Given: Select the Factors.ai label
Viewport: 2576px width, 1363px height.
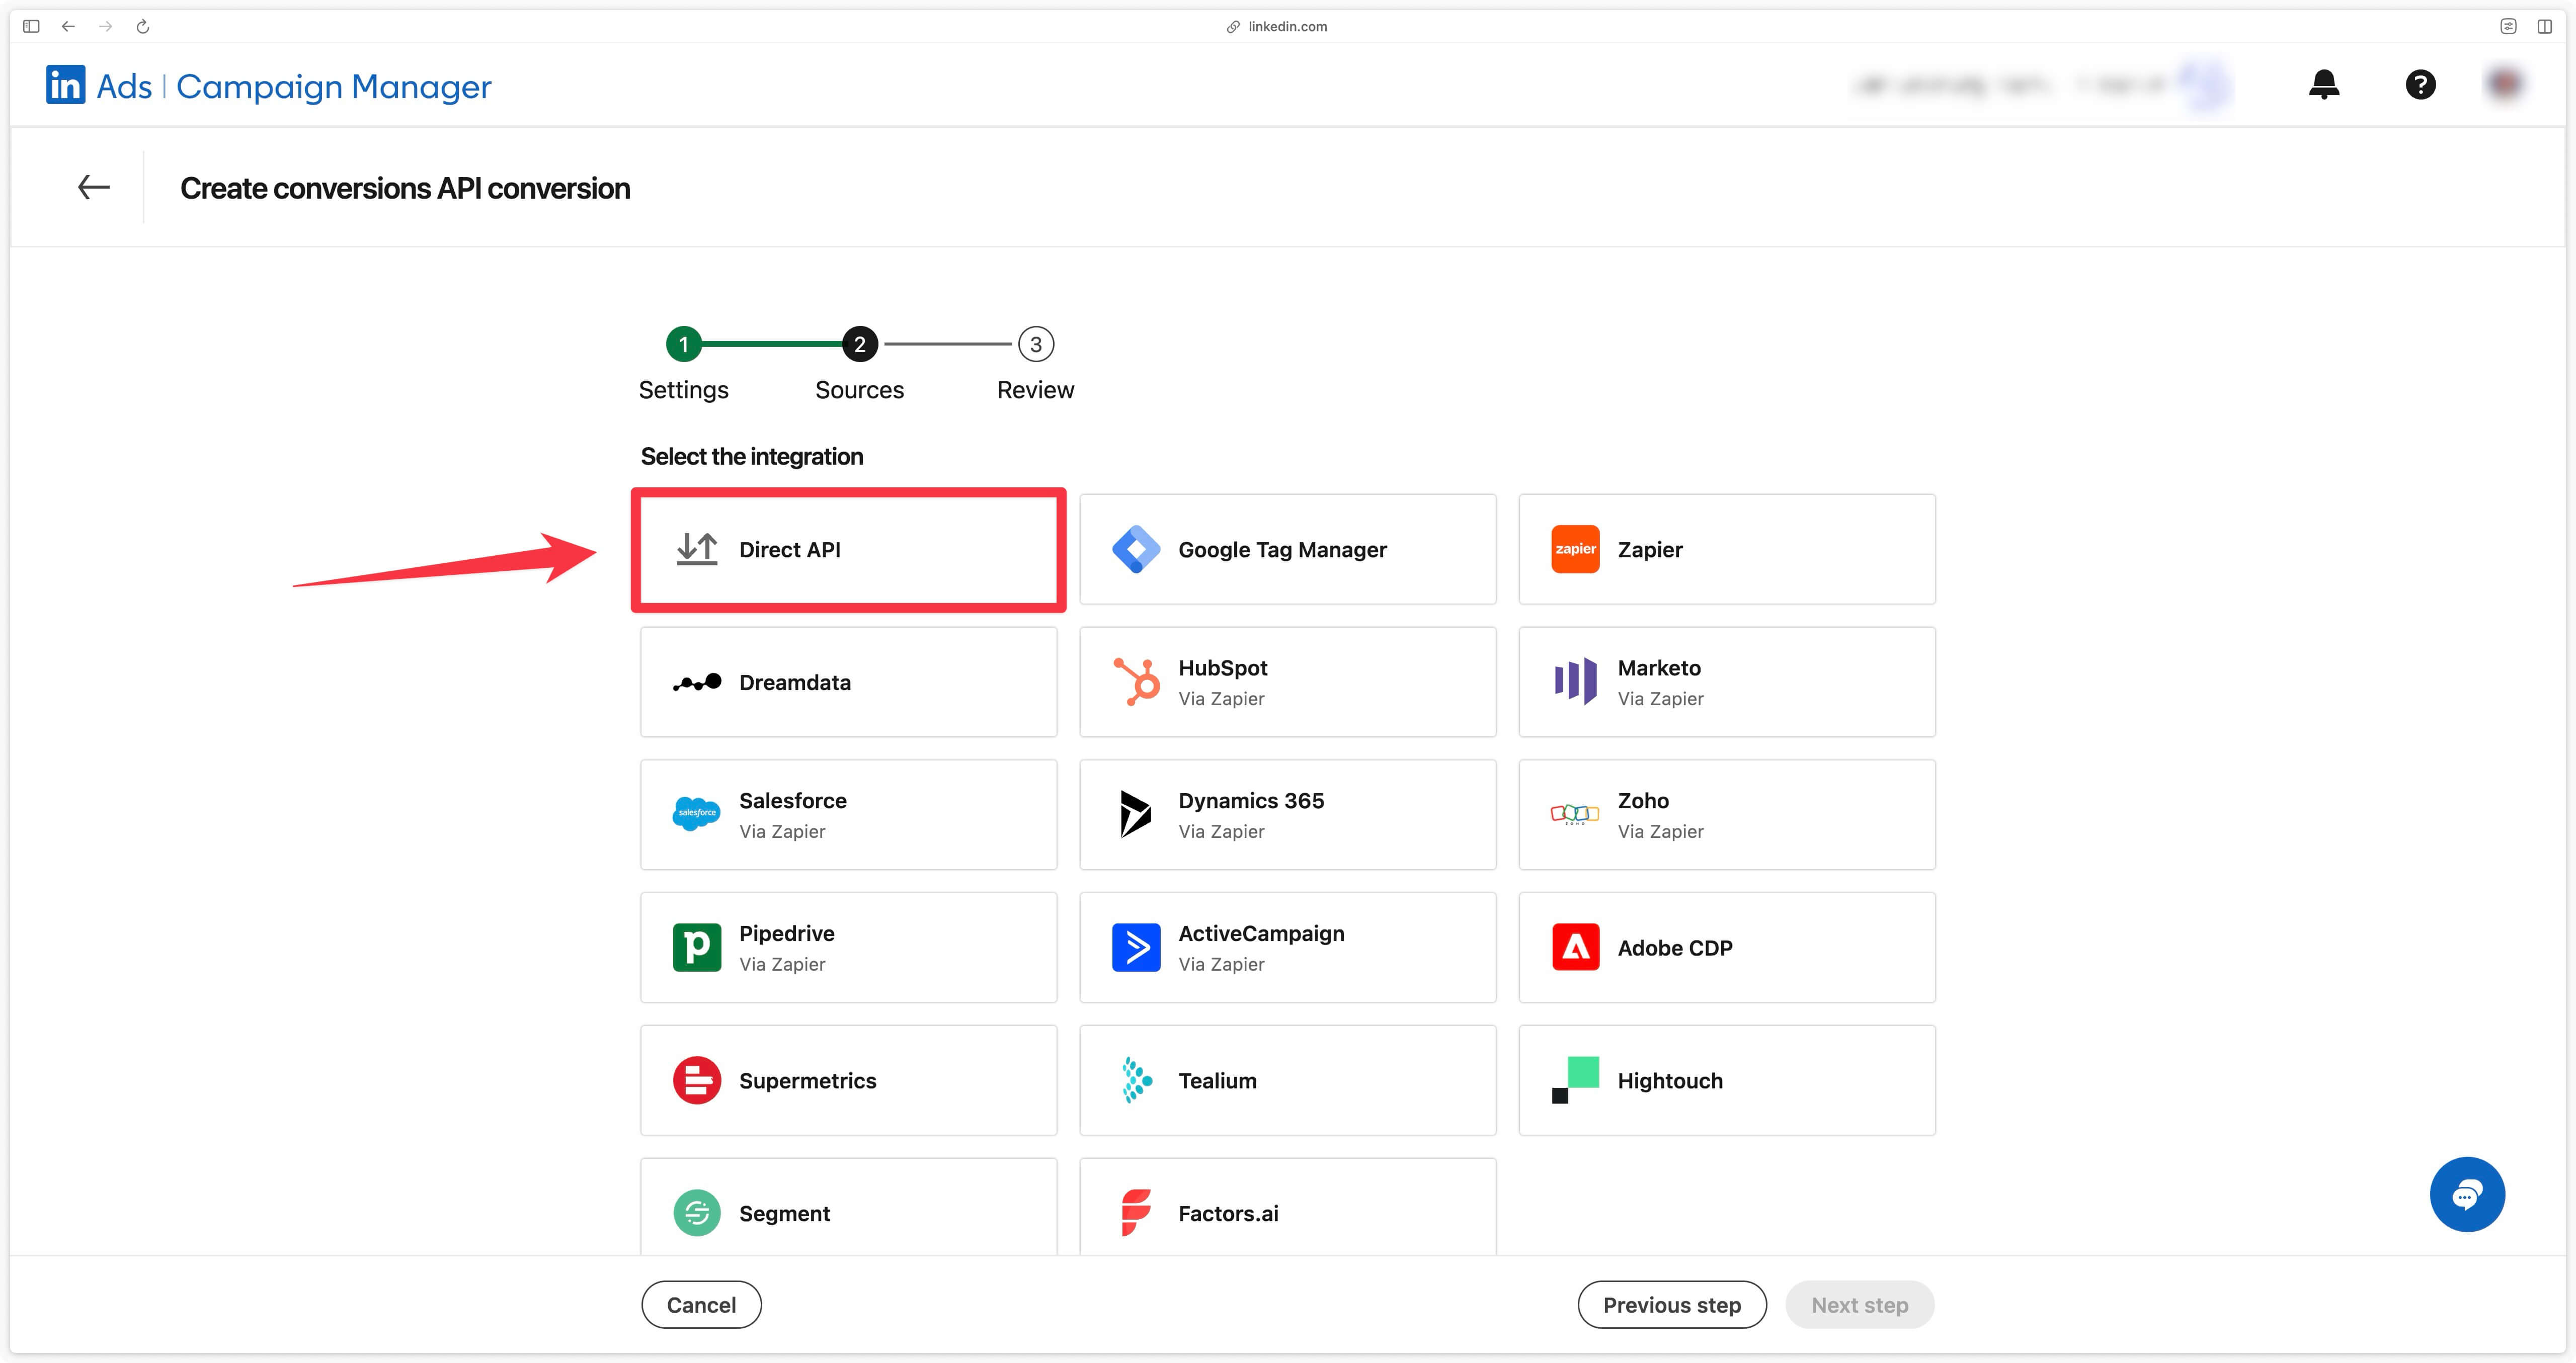Looking at the screenshot, I should click(x=1228, y=1213).
